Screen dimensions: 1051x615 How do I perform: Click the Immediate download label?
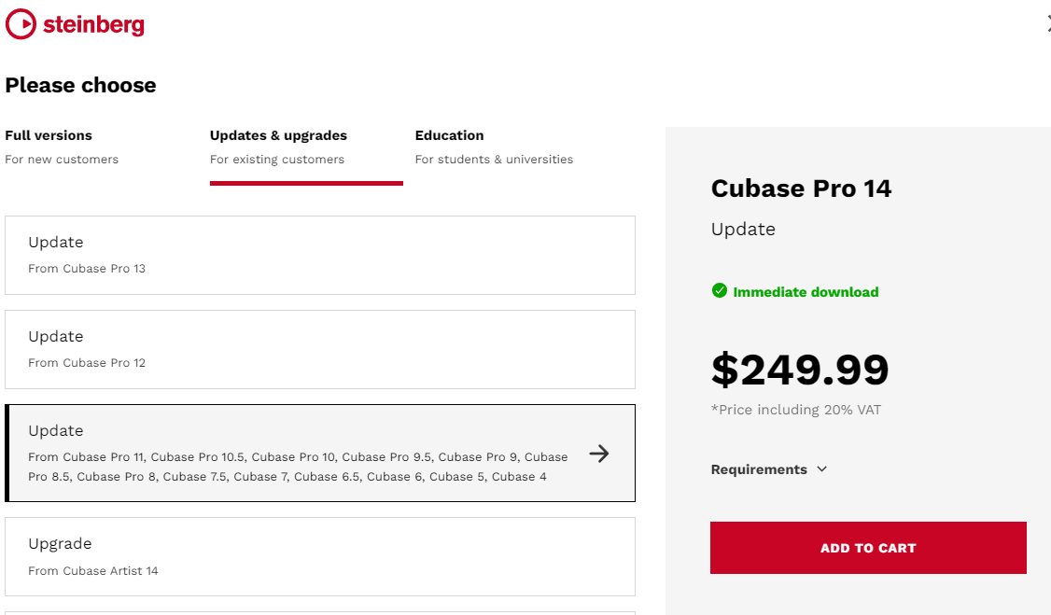click(806, 292)
